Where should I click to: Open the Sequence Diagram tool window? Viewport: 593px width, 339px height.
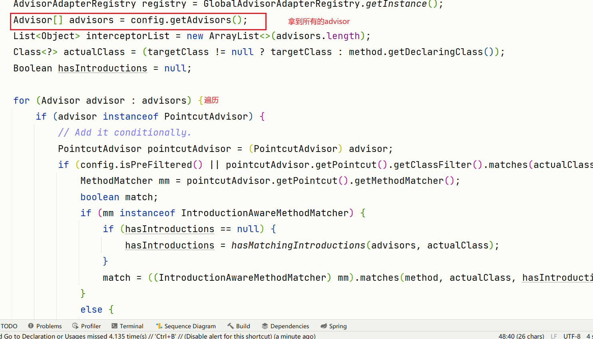186,326
